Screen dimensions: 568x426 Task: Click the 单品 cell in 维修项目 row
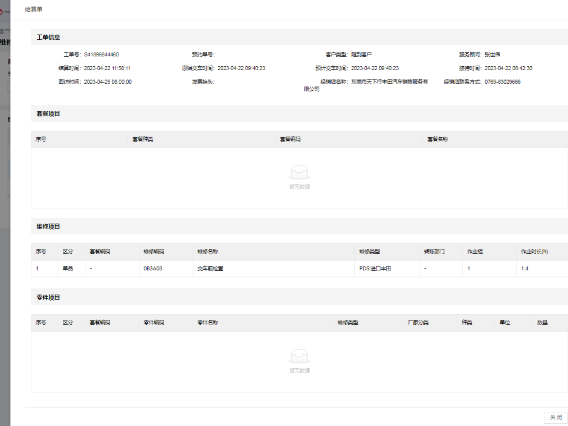68,268
